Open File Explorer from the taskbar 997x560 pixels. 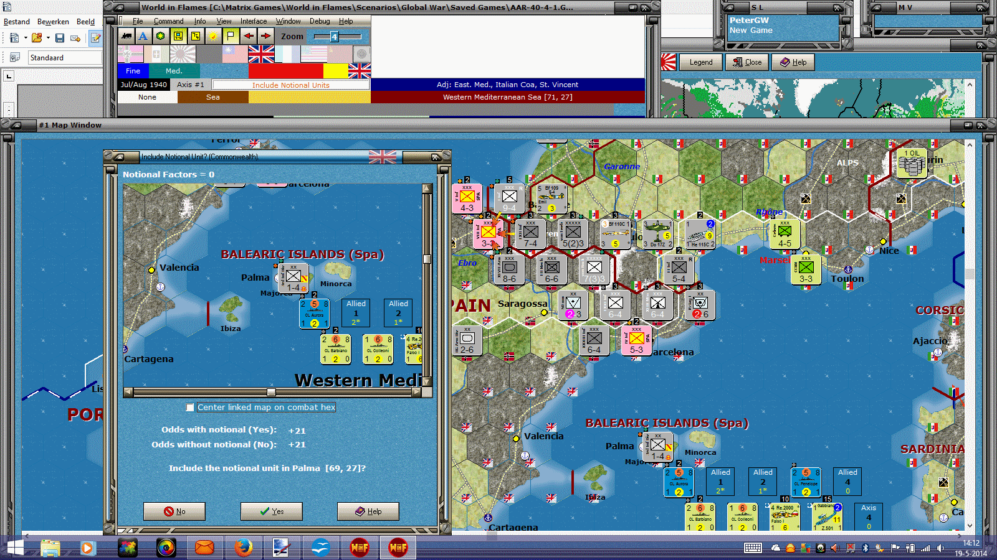click(x=50, y=548)
